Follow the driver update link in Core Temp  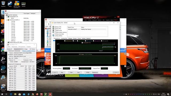pyautogui.click(x=29, y=51)
